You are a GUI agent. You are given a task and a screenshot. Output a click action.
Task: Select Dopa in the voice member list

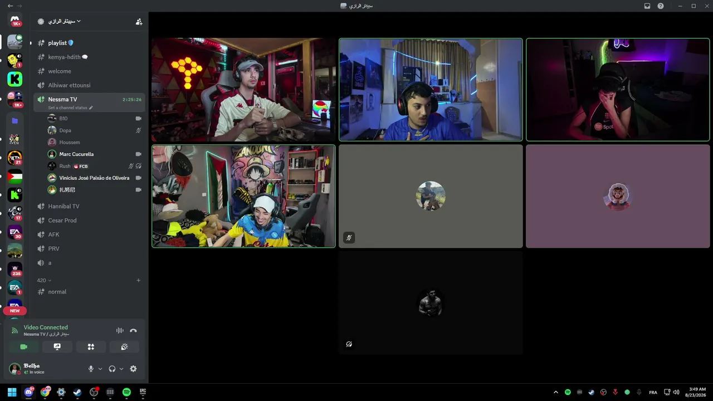tap(95, 130)
